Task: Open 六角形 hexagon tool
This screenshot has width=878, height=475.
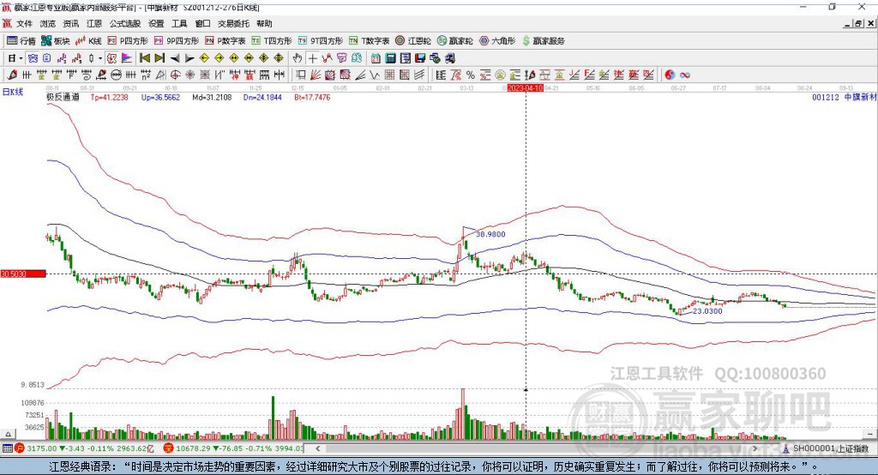Action: point(497,41)
